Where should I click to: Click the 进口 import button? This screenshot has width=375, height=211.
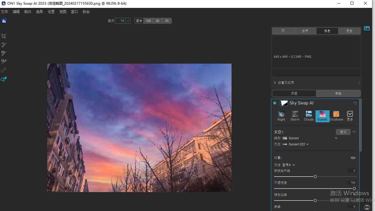(343, 132)
